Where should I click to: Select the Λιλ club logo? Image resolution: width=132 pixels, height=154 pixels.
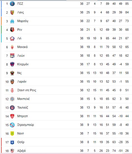(12, 38)
